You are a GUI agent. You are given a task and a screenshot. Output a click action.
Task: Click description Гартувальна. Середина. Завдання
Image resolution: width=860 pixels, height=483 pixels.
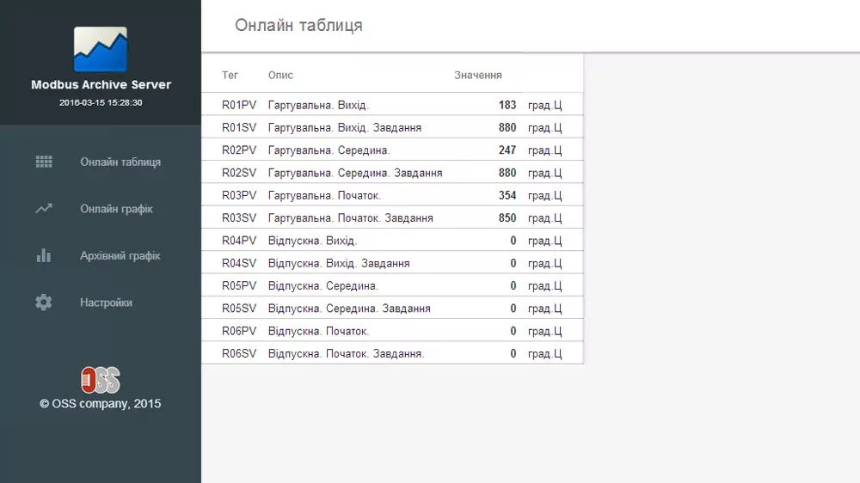tap(355, 173)
